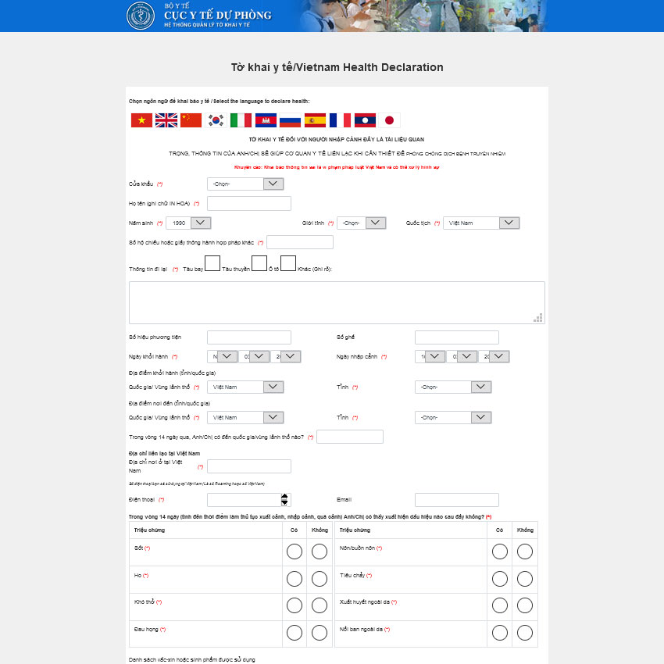Screen dimensions: 664x664
Task: Click the Ministry of Health logo
Action: coord(141,16)
